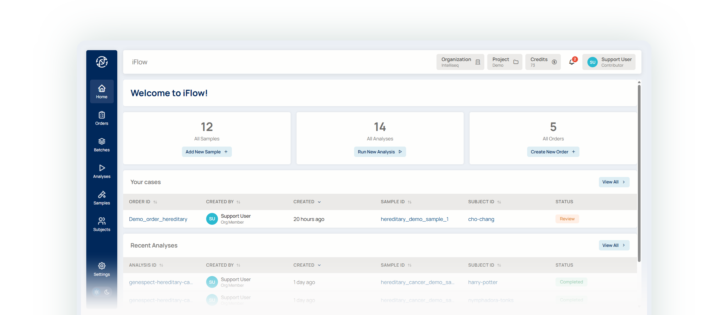
Task: Open the Batches section
Action: [x=102, y=145]
